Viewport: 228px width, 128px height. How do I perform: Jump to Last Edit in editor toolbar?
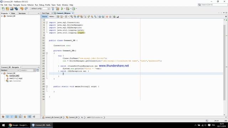(58, 17)
